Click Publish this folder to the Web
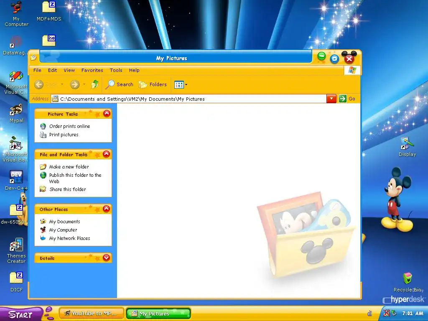Screen dimensions: 428x321 tap(75, 178)
